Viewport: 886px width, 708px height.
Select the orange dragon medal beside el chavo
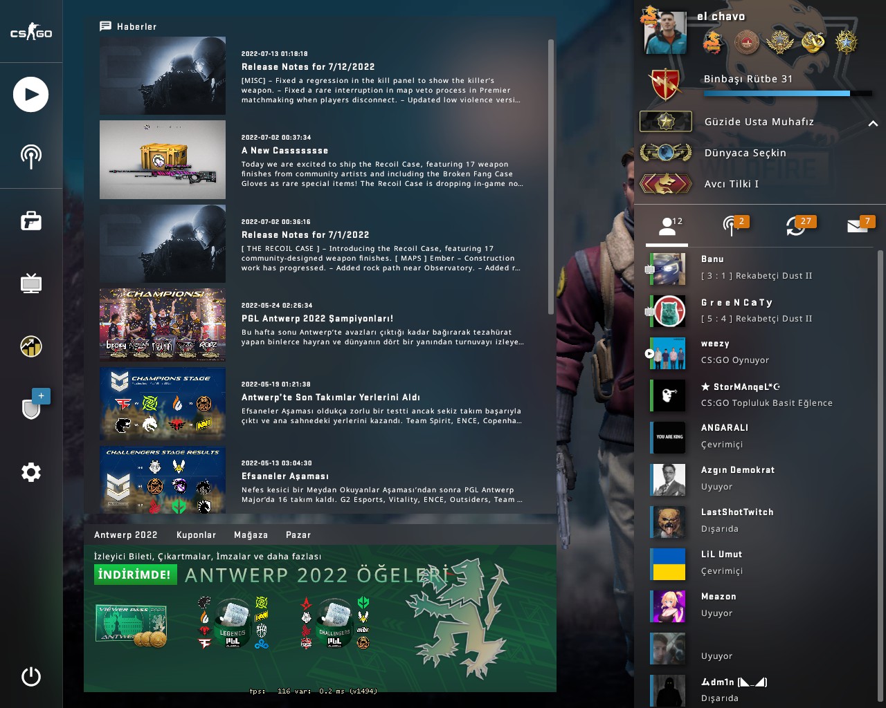714,42
